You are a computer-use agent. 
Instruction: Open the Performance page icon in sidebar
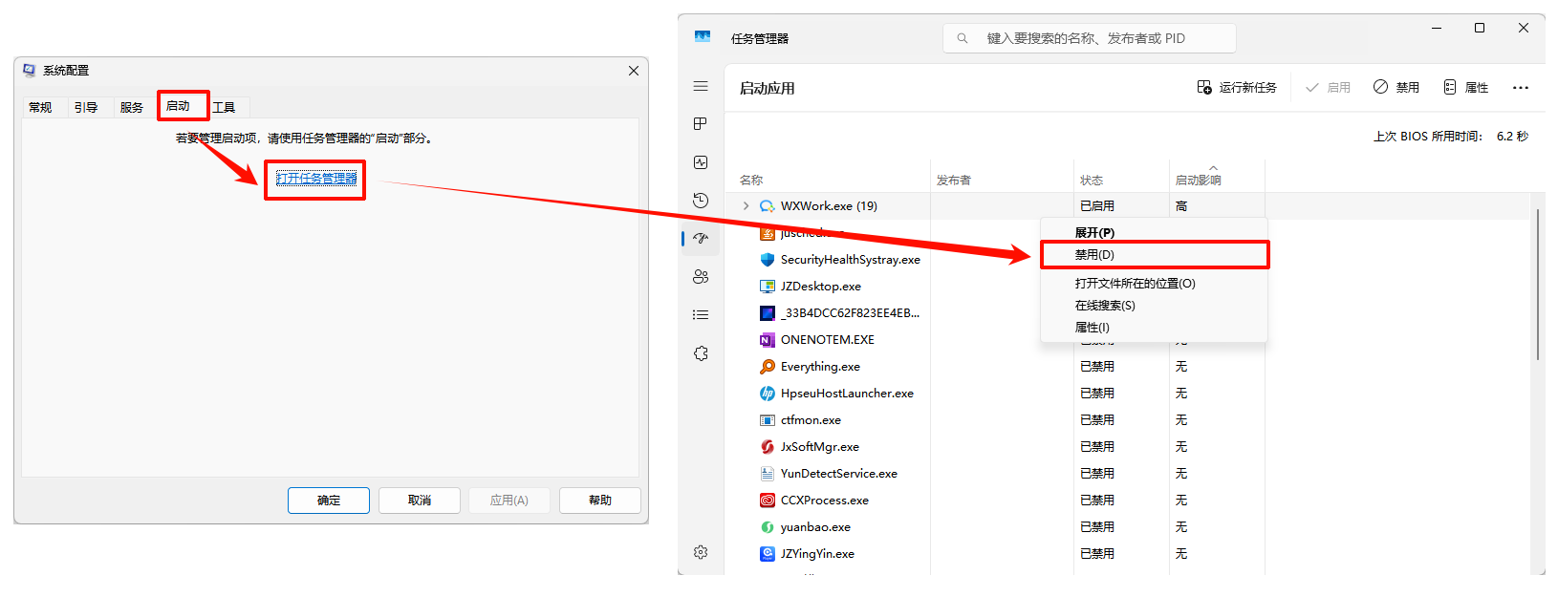(701, 162)
